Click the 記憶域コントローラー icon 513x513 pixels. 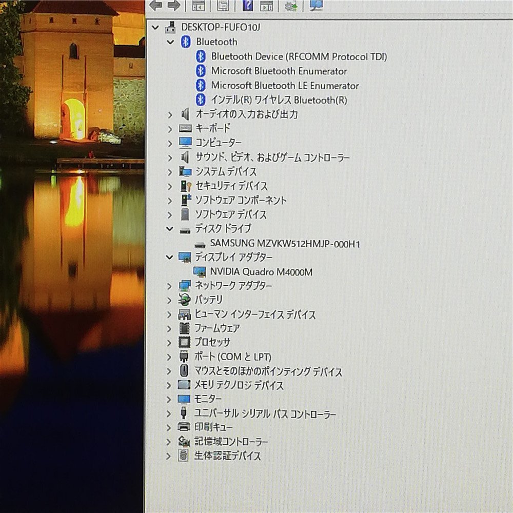pyautogui.click(x=184, y=442)
